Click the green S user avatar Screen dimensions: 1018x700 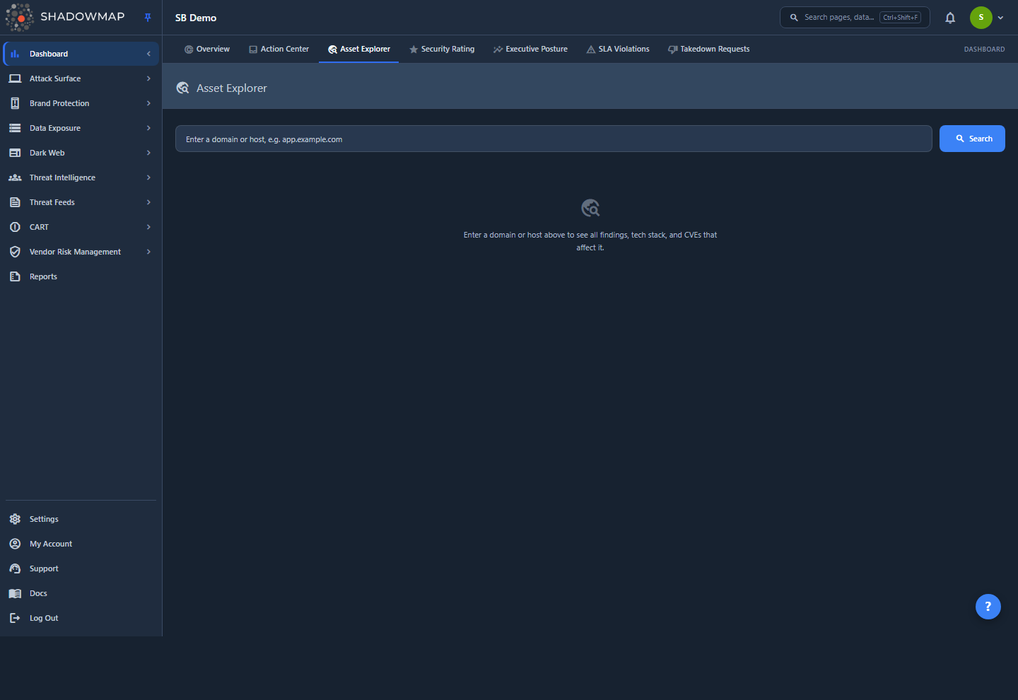[981, 18]
